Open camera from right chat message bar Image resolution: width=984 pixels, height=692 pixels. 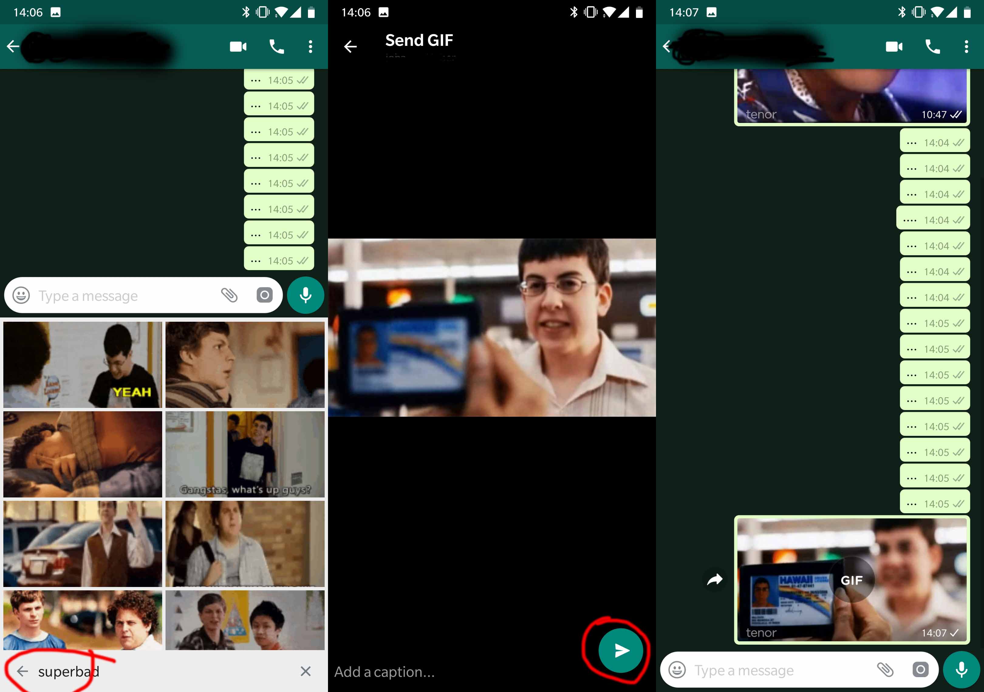(920, 670)
